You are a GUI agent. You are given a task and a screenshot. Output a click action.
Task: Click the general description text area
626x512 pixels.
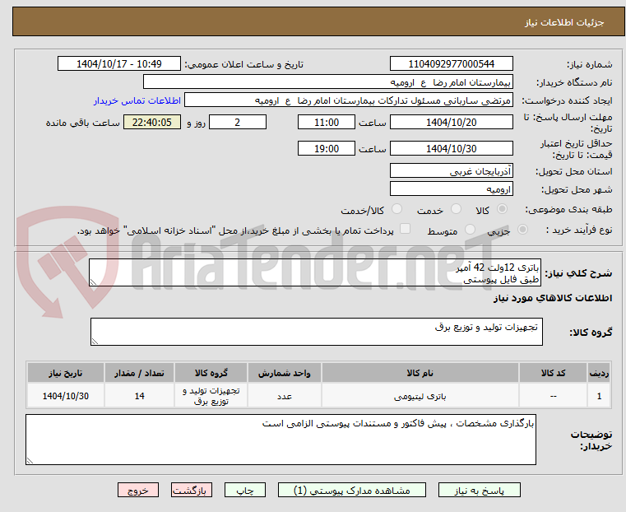coord(315,272)
